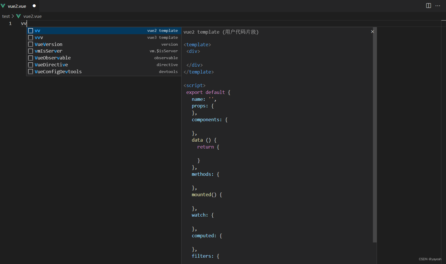Click the 'directive' detail label
This screenshot has height=264, width=446.
point(167,65)
